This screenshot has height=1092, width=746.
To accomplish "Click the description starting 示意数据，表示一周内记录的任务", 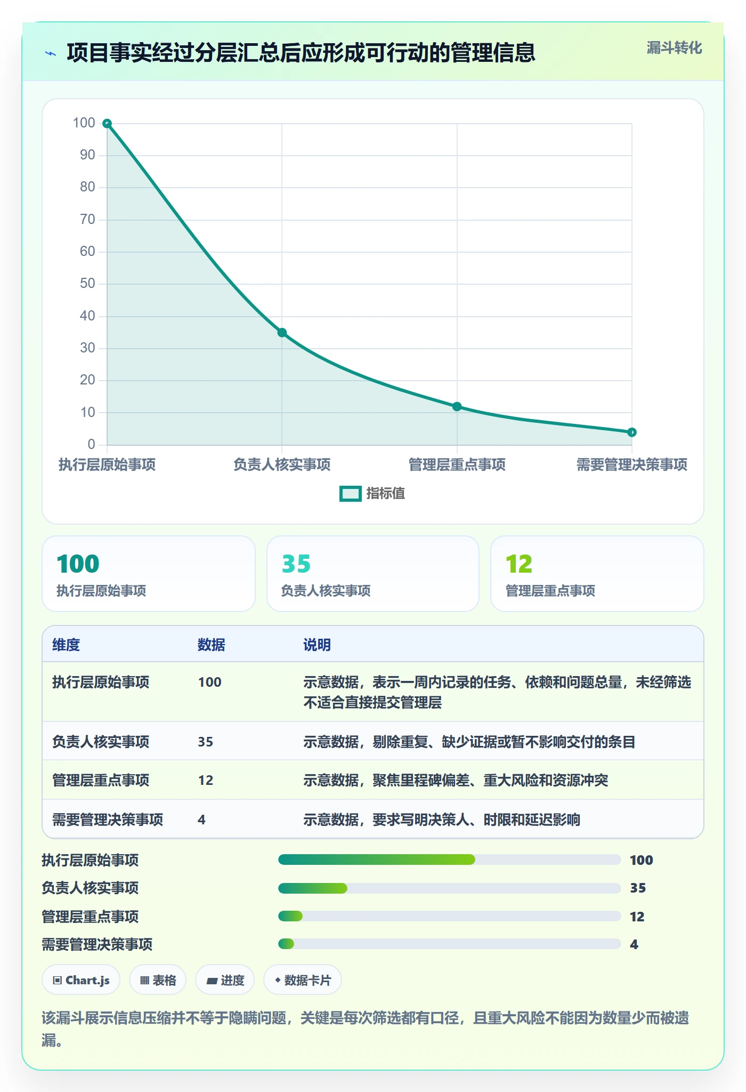I will point(497,692).
